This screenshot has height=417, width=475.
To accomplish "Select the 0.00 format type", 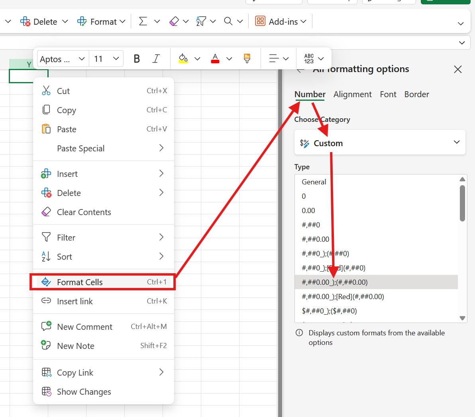I will pyautogui.click(x=308, y=211).
